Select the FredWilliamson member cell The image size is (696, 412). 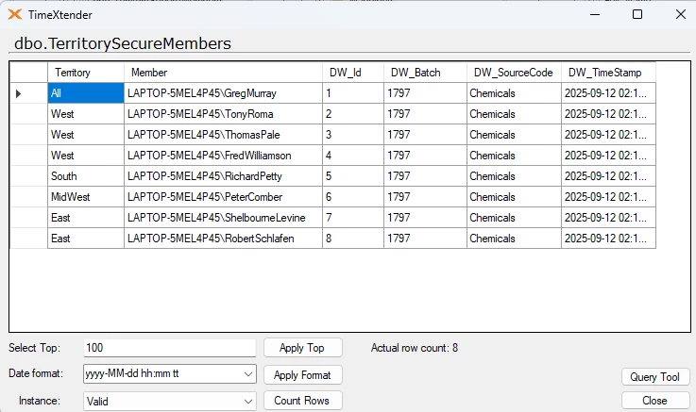point(223,156)
